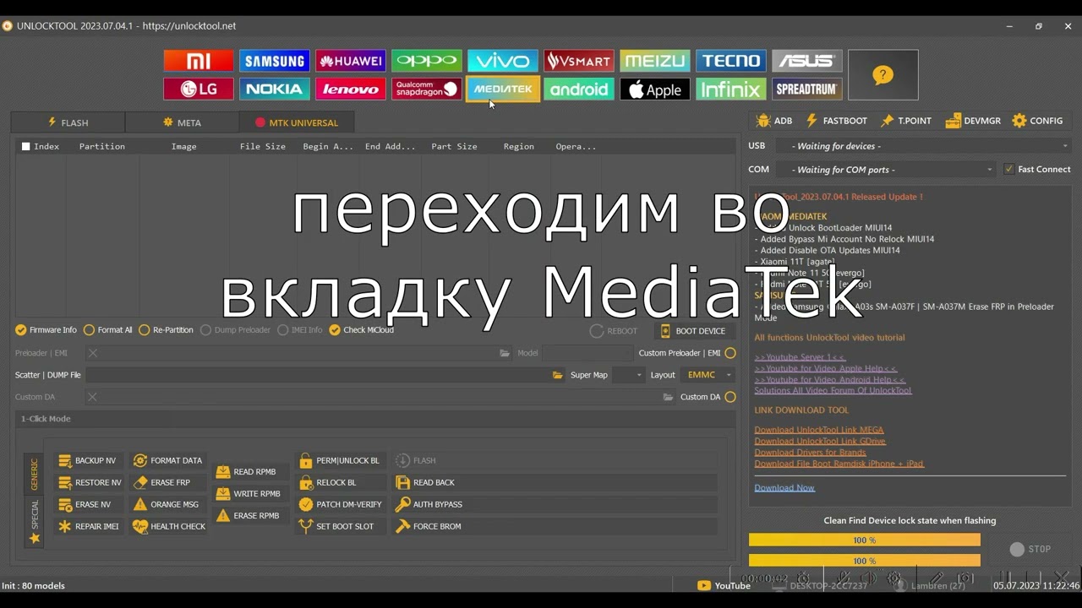Select the Android brand logo
Image resolution: width=1082 pixels, height=608 pixels.
579,89
